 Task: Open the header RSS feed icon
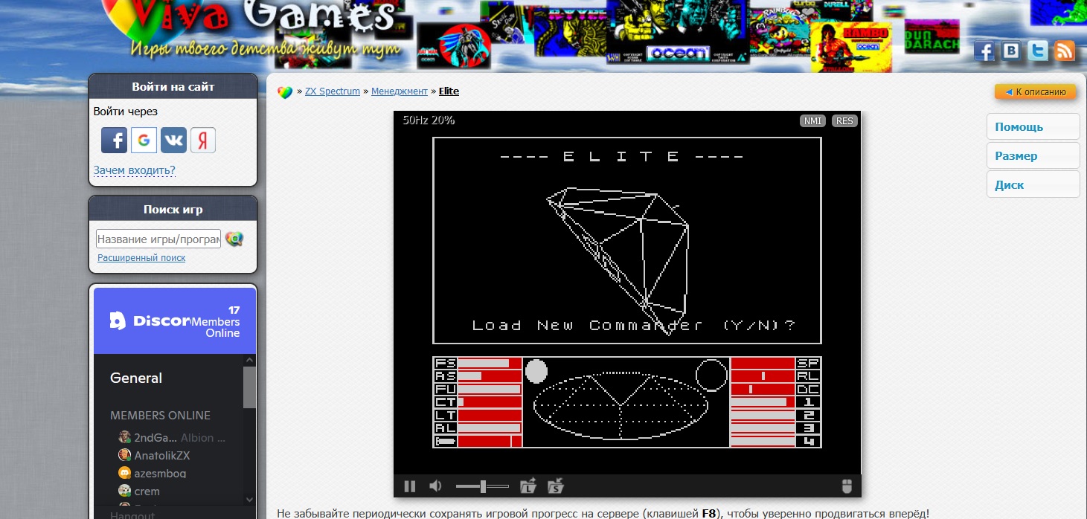(1065, 51)
